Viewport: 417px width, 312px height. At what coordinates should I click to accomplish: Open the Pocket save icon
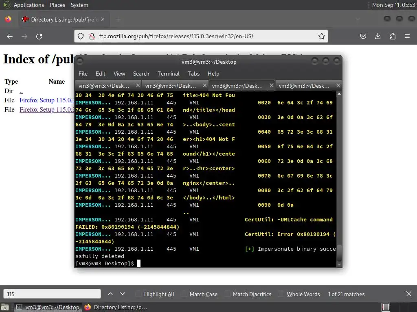click(x=363, y=36)
